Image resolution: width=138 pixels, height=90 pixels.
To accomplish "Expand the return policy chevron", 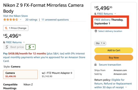I will pyautogui.click(x=126, y=87).
